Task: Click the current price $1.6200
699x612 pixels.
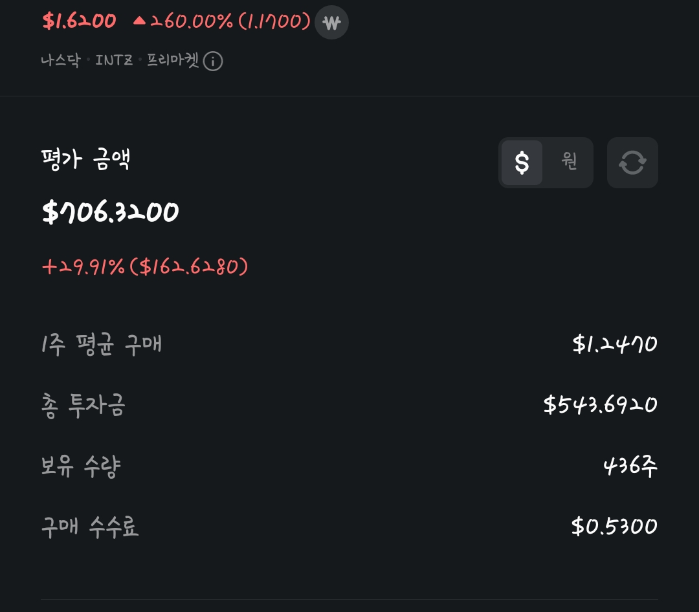Action: click(79, 21)
